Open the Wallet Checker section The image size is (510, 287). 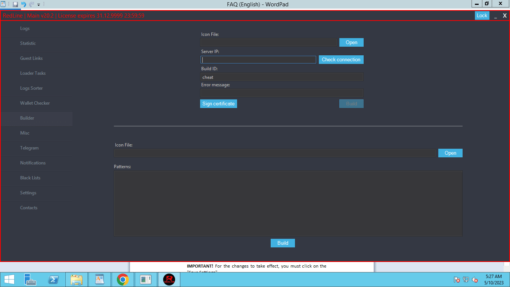pyautogui.click(x=36, y=103)
